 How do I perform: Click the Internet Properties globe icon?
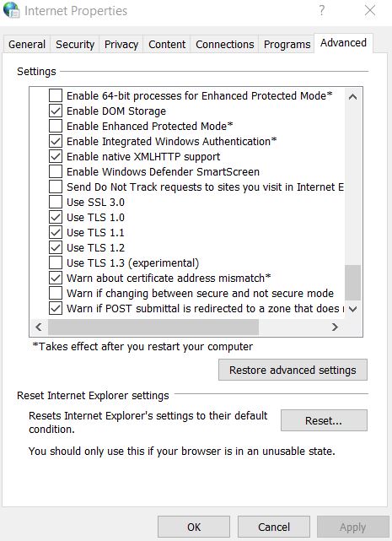point(11,9)
